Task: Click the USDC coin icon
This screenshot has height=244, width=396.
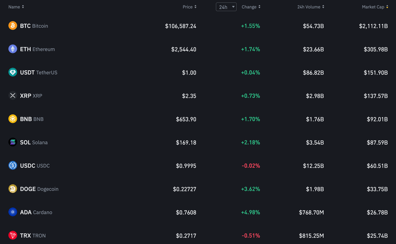Action: click(12, 166)
